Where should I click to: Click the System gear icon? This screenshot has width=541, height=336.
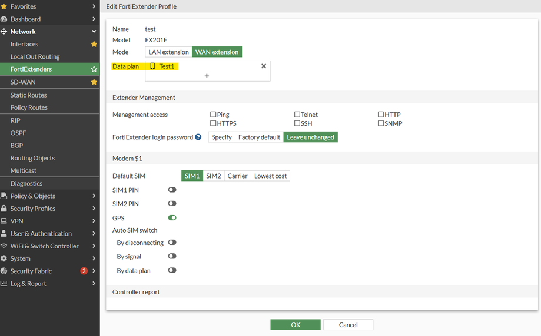pyautogui.click(x=4, y=258)
